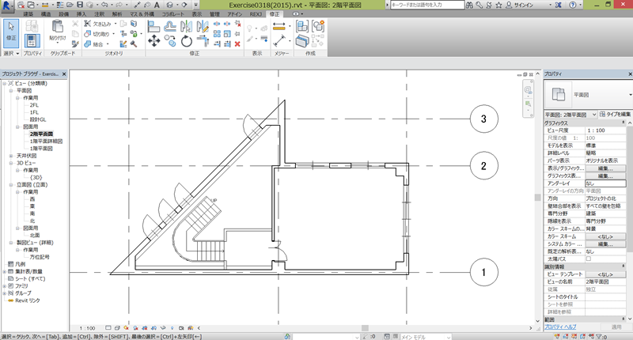This screenshot has height=340, width=633.
Task: Click 編集 button for システム カラー
Action: pyautogui.click(x=605, y=244)
